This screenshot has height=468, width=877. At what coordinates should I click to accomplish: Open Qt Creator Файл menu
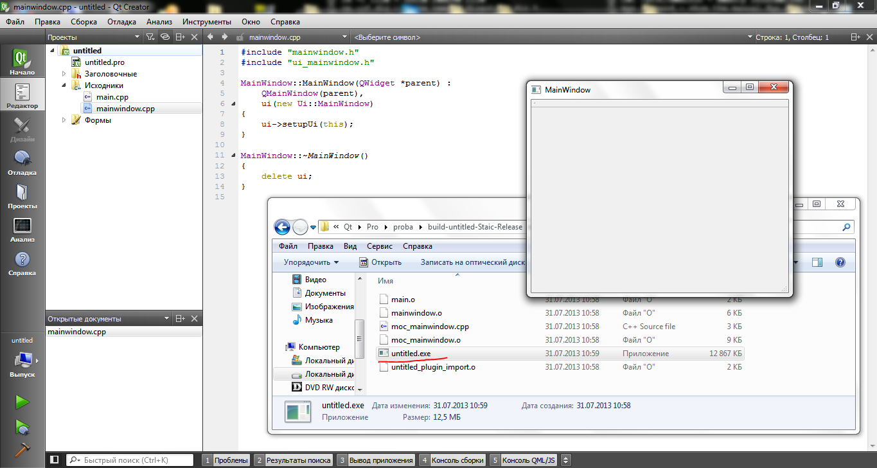[x=15, y=21]
